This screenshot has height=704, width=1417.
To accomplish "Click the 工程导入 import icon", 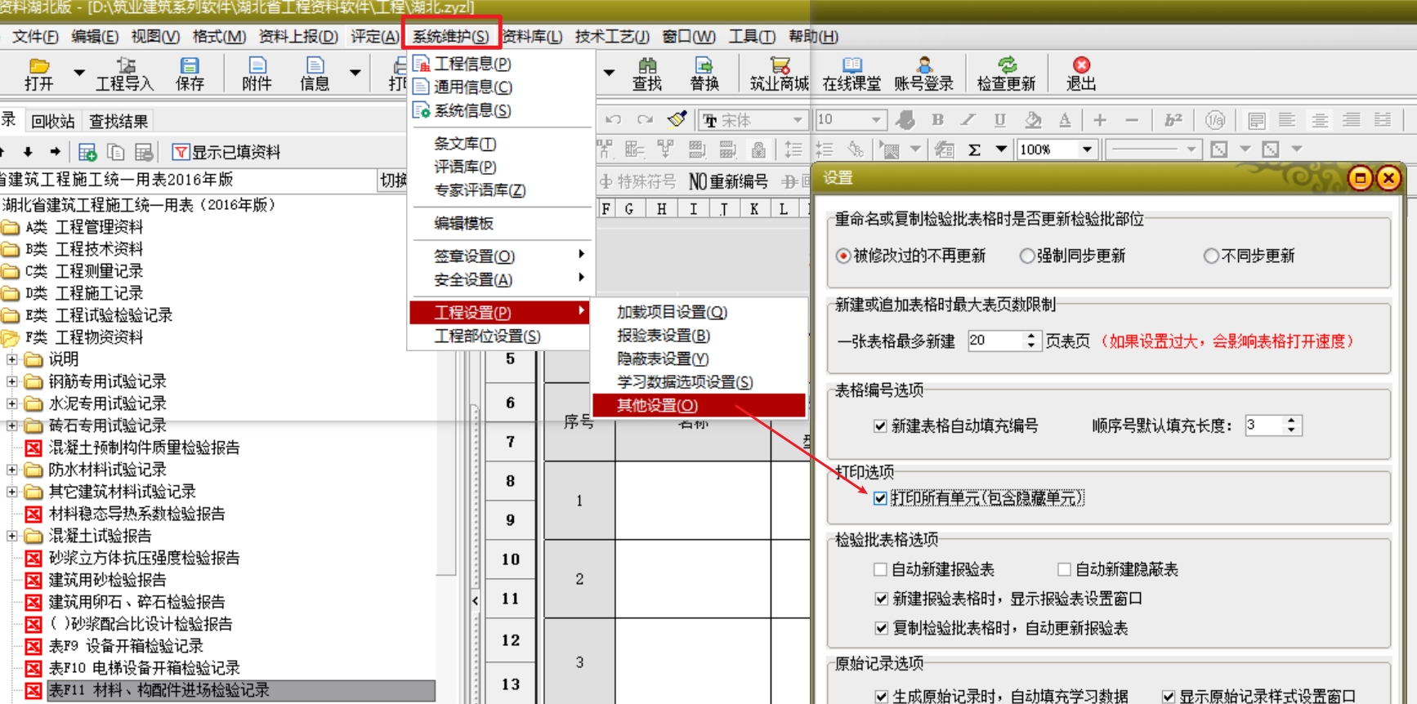I will click(x=125, y=66).
